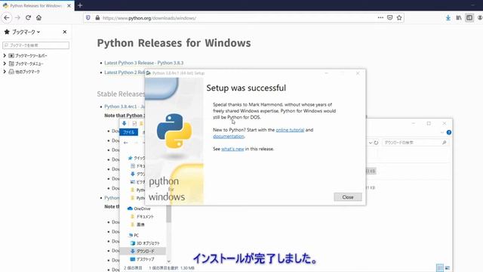The height and width of the screenshot is (272, 483).
Task: Click the Firefox forward arrow button
Action: (x=17, y=18)
